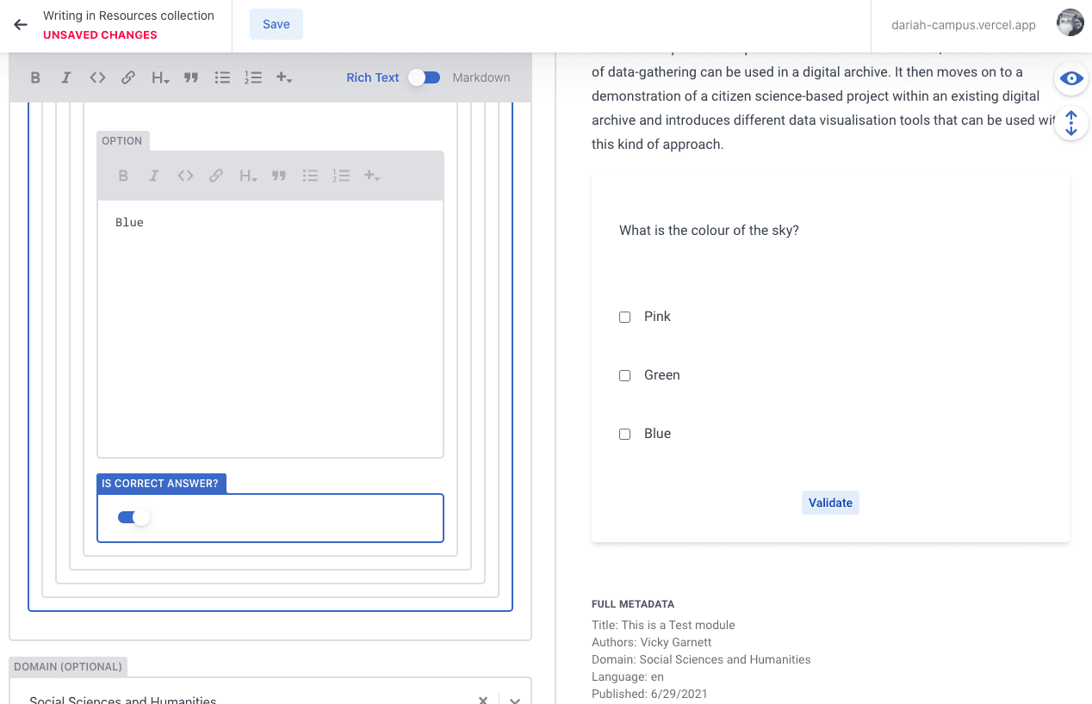The width and height of the screenshot is (1092, 704).
Task: Open the add component plus menu in the top toolbar
Action: pyautogui.click(x=283, y=77)
